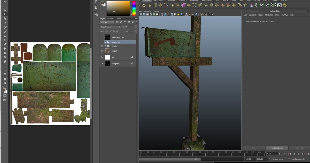Image resolution: width=310 pixels, height=163 pixels.
Task: Select the Eyedropper tool
Action: (x=5, y=23)
